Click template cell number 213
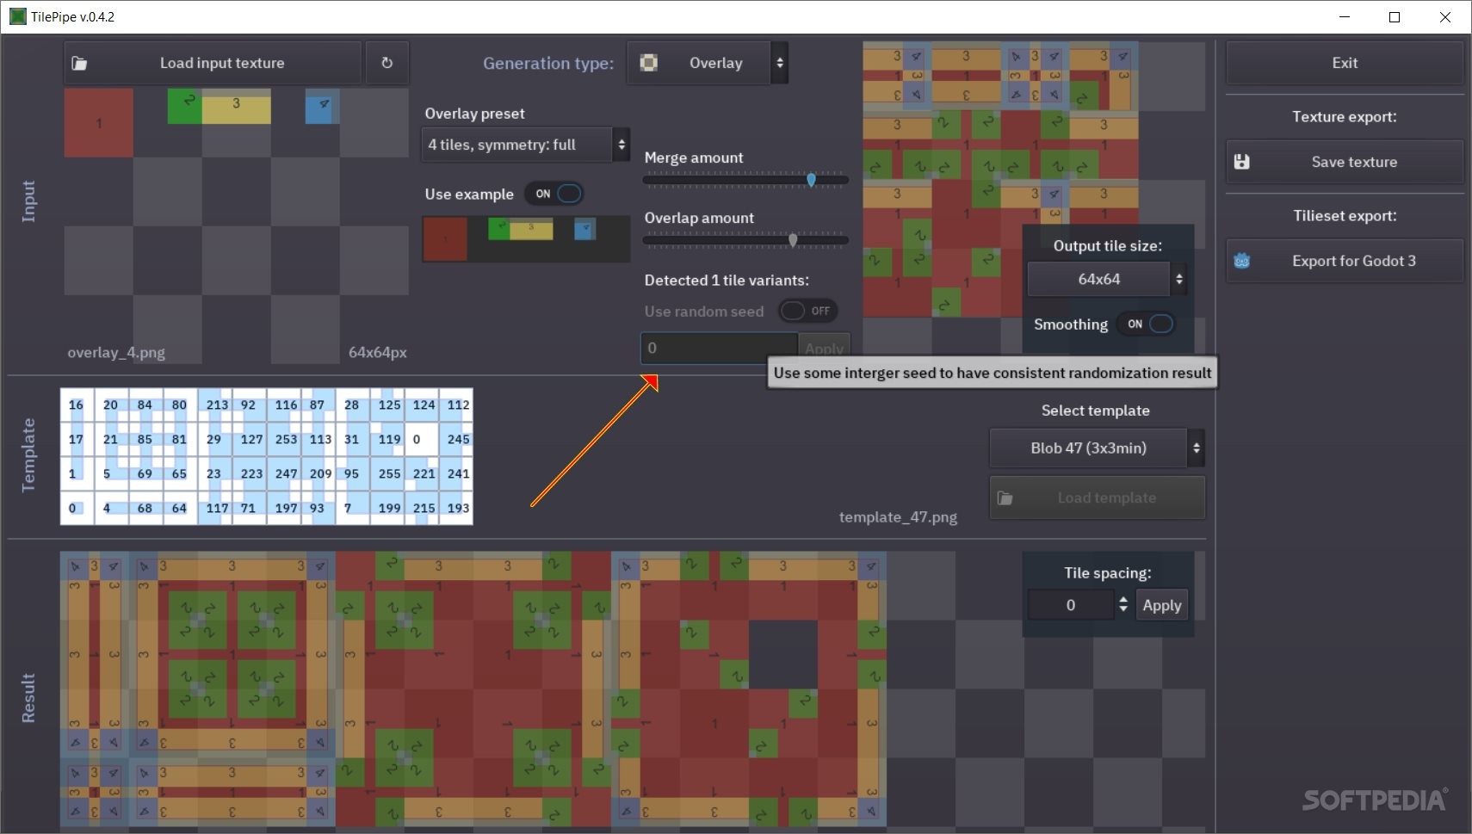The width and height of the screenshot is (1472, 834). tap(217, 405)
